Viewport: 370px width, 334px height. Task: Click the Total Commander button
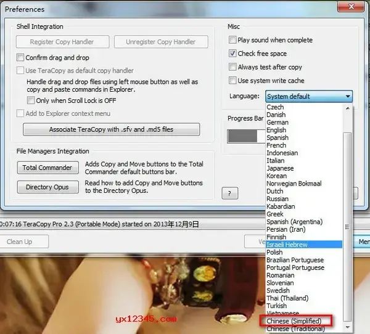tap(47, 168)
